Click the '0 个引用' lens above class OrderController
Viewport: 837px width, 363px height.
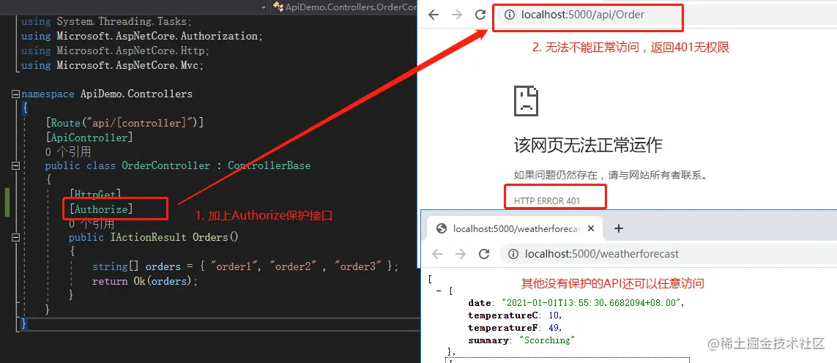click(68, 151)
